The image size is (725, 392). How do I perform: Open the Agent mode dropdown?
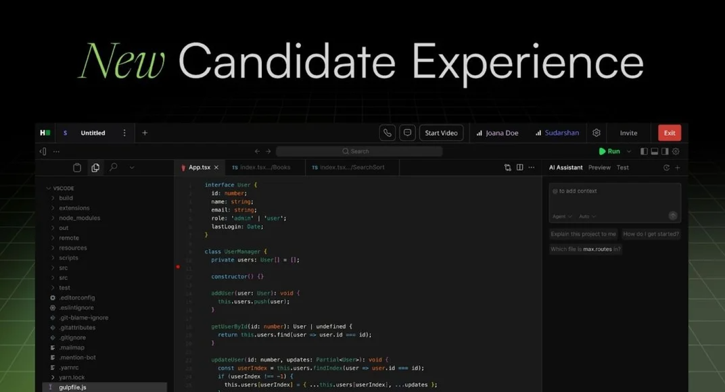tap(562, 216)
